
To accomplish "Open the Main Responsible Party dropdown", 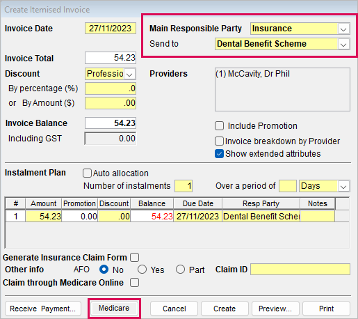I will [343, 29].
